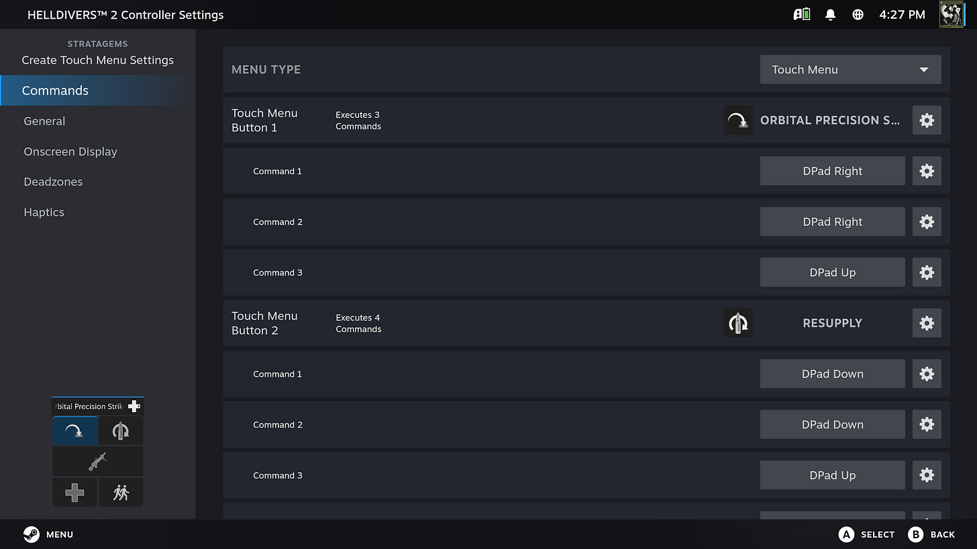Image resolution: width=977 pixels, height=549 pixels.
Task: Click the Steam logo icon
Action: [32, 534]
